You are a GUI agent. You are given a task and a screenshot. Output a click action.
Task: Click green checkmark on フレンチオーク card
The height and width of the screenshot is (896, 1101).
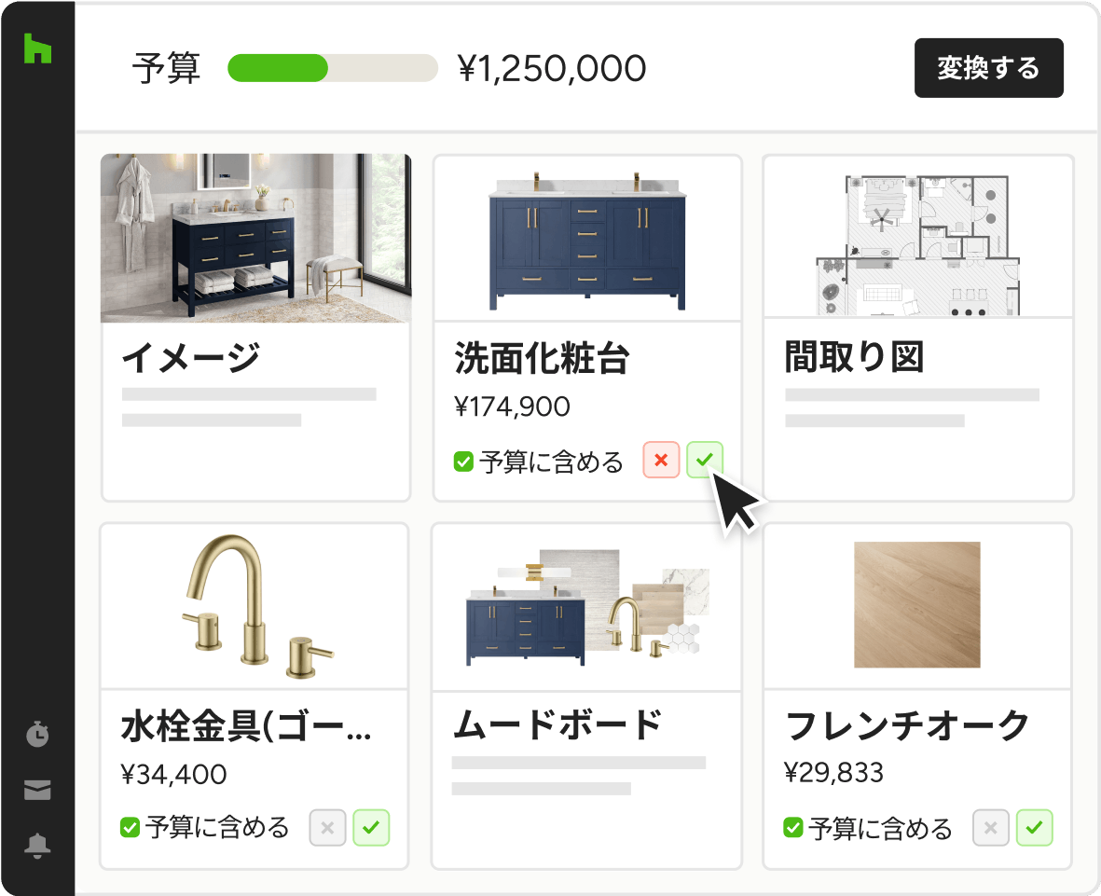click(x=1034, y=827)
